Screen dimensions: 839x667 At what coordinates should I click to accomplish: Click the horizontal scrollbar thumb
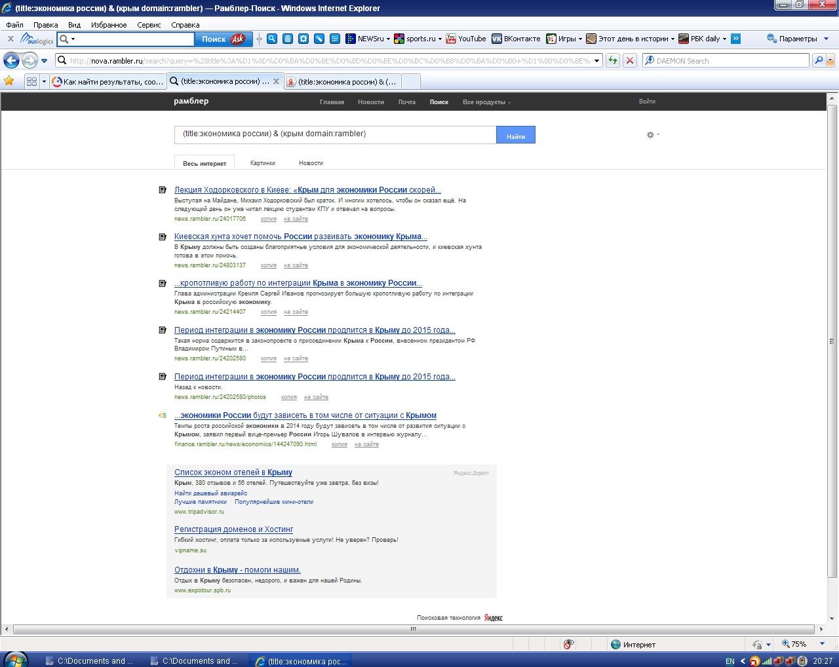coord(414,629)
